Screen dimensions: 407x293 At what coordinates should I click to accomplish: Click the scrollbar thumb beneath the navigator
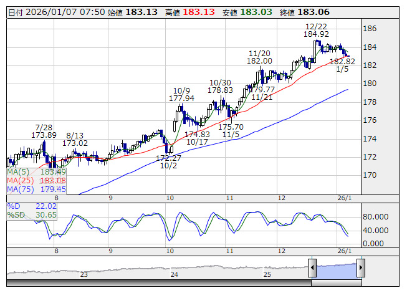pos(336,282)
